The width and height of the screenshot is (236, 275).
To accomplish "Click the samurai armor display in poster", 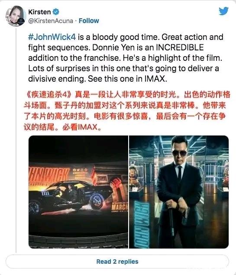I will [x=136, y=176].
